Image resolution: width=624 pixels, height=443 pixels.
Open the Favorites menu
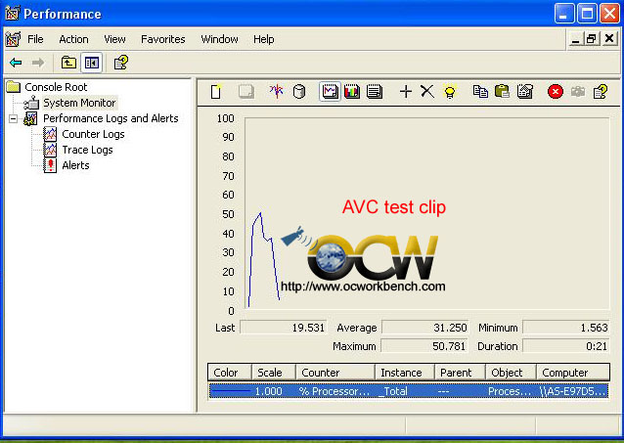pyautogui.click(x=163, y=39)
